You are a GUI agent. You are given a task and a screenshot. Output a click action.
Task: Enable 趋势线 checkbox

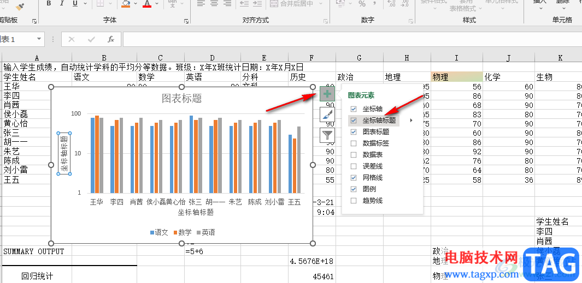[x=354, y=201]
